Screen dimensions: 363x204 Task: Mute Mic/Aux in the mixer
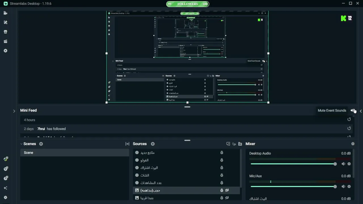(343, 186)
